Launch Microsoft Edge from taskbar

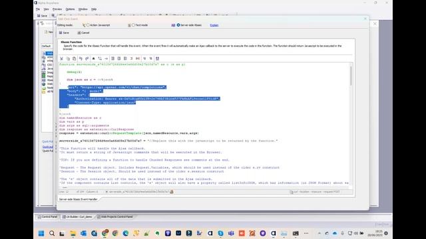[126, 233]
